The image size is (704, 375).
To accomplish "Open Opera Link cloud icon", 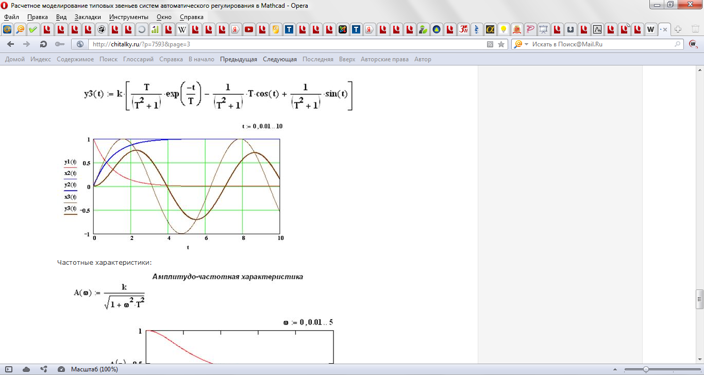I will click(x=26, y=369).
